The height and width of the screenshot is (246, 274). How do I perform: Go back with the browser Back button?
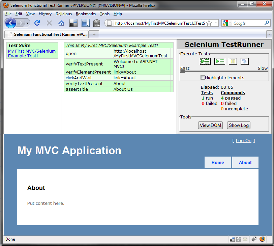[11, 23]
